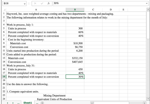Select column D header

111,10
